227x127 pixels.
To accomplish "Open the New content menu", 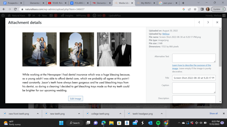I will pos(42,15).
